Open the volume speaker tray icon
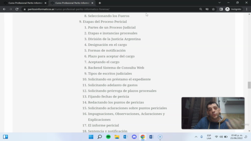The width and height of the screenshot is (251, 141). click(221, 137)
